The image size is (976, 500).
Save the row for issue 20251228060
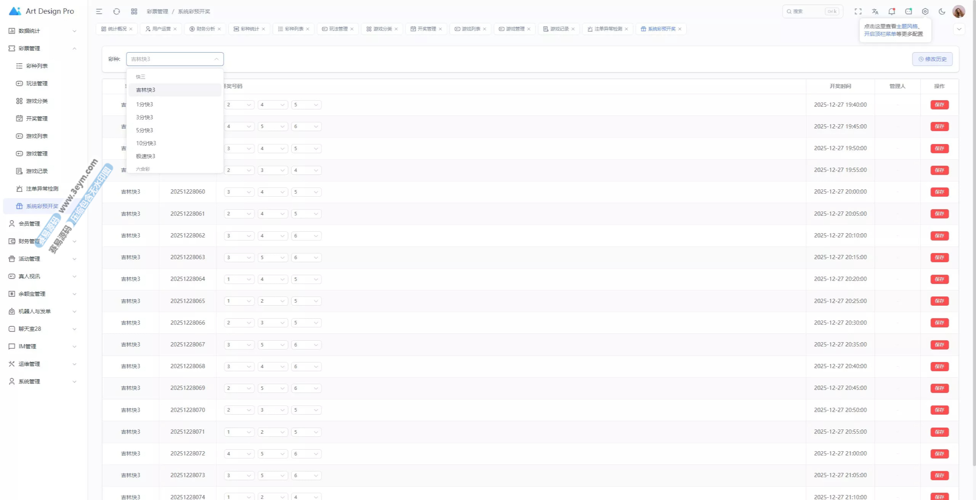[x=939, y=192]
